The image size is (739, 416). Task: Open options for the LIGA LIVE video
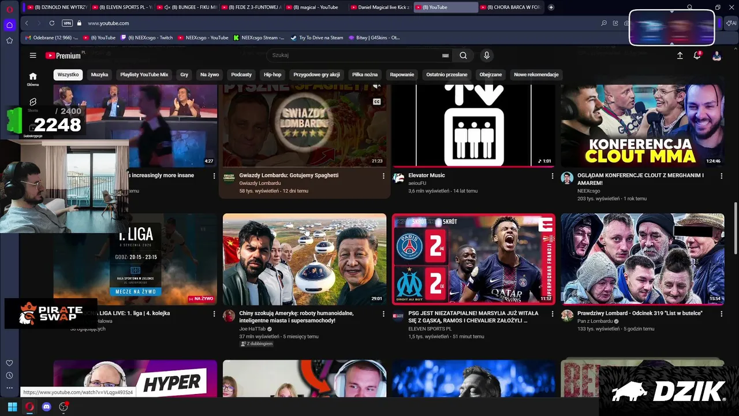point(214,314)
